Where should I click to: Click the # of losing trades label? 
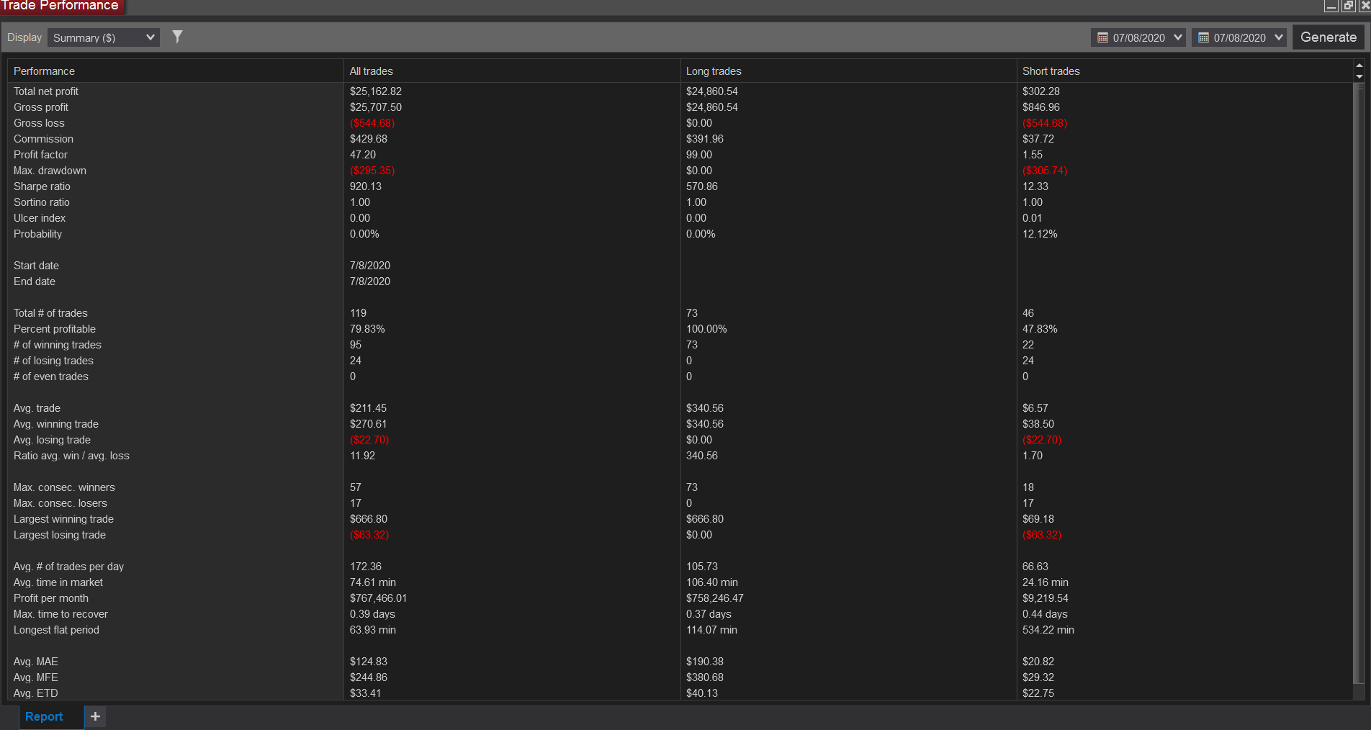click(53, 361)
